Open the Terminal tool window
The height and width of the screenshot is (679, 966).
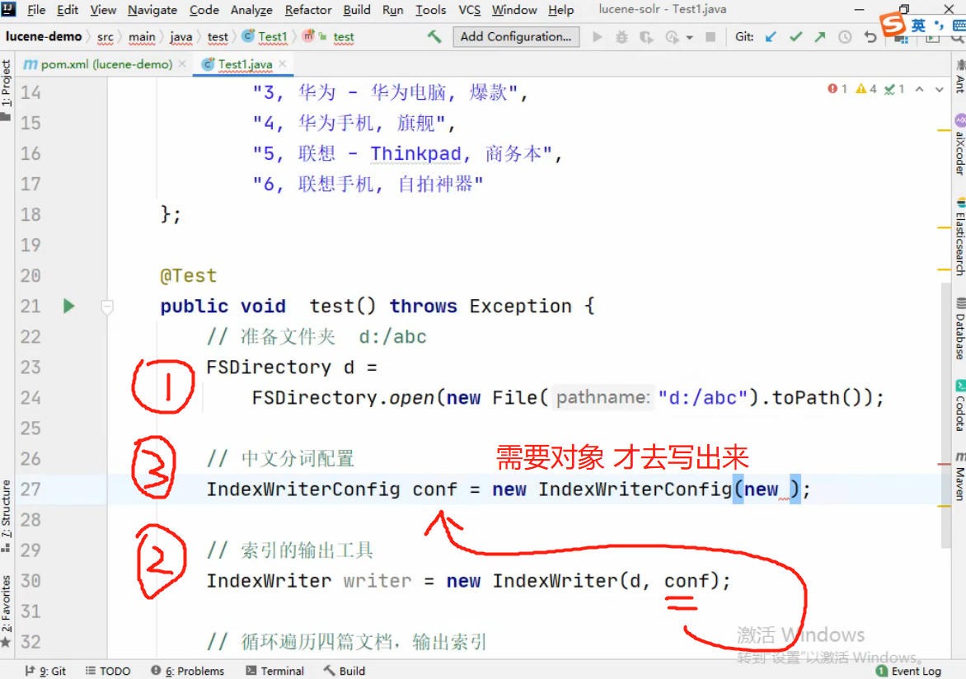tap(274, 671)
